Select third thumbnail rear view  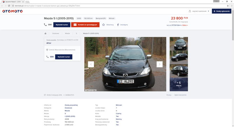[179, 71]
